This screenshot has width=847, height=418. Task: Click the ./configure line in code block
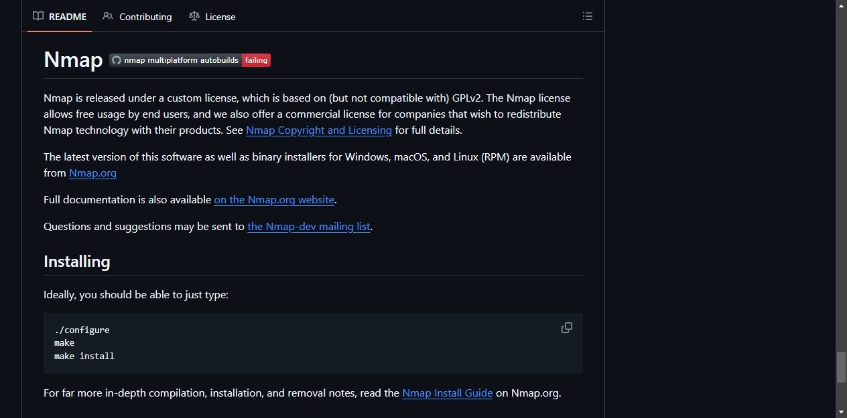coord(82,330)
